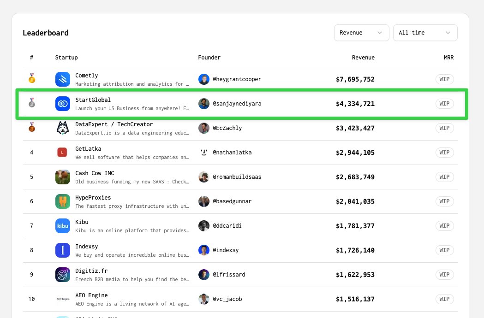Image resolution: width=484 pixels, height=318 pixels.
Task: Click the Leaderboard heading
Action: 46,33
